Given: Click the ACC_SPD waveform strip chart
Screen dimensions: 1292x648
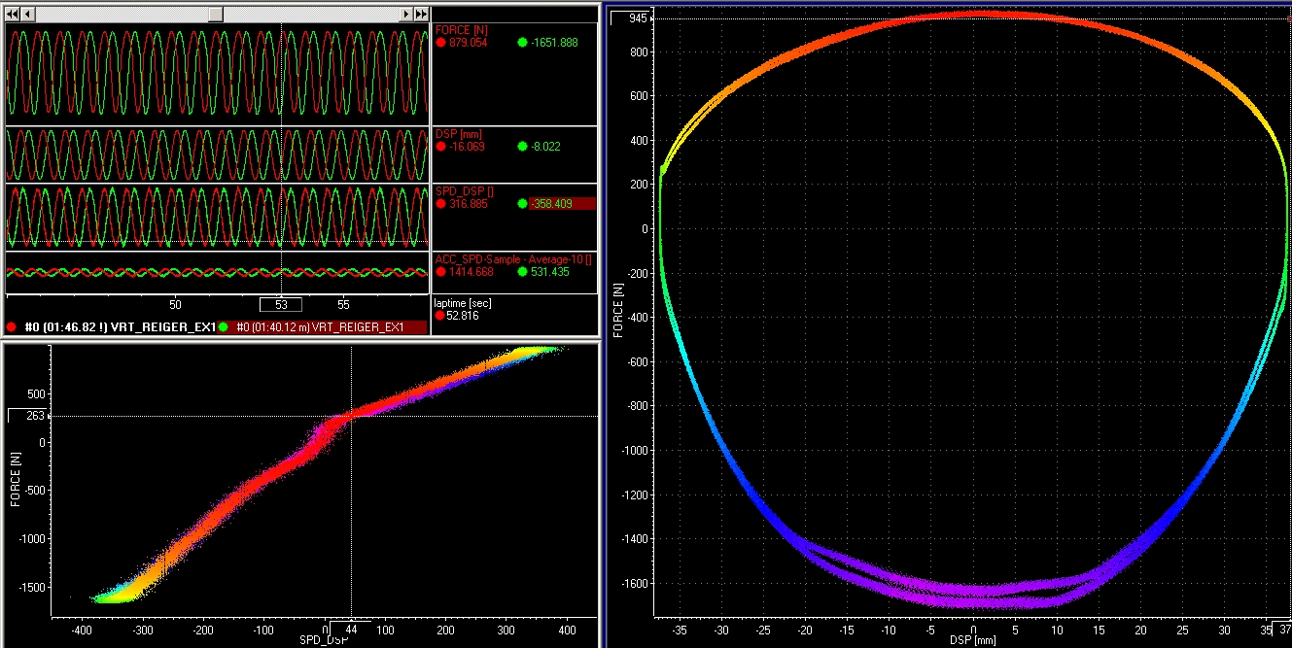Looking at the screenshot, I should (x=217, y=272).
